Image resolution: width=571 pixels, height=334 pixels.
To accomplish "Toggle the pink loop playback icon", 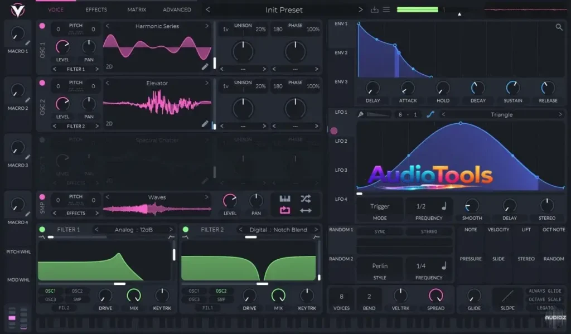I will [285, 210].
